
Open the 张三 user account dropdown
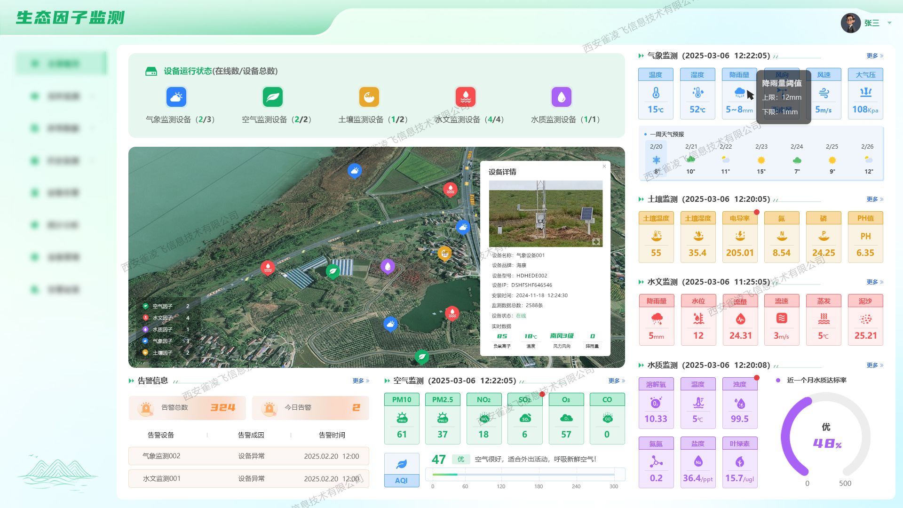click(871, 23)
